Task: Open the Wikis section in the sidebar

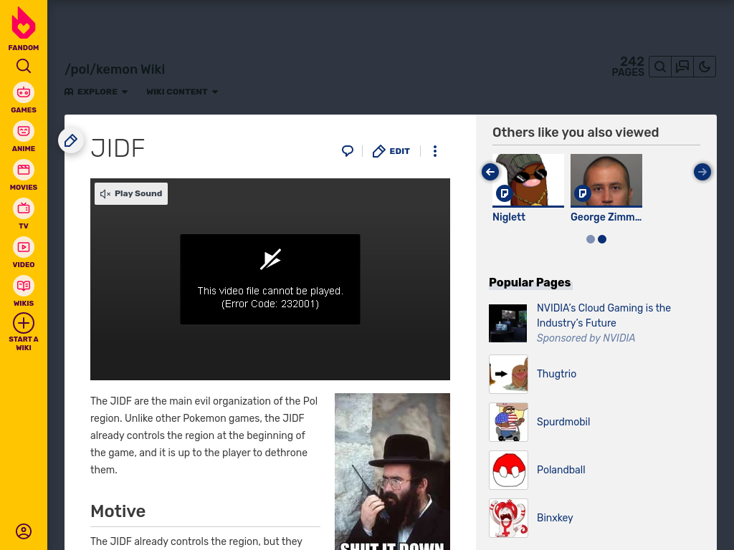Action: coord(24,291)
